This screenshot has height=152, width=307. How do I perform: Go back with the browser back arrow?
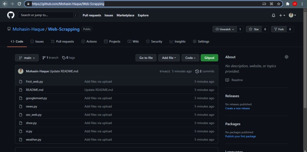tap(5, 4)
